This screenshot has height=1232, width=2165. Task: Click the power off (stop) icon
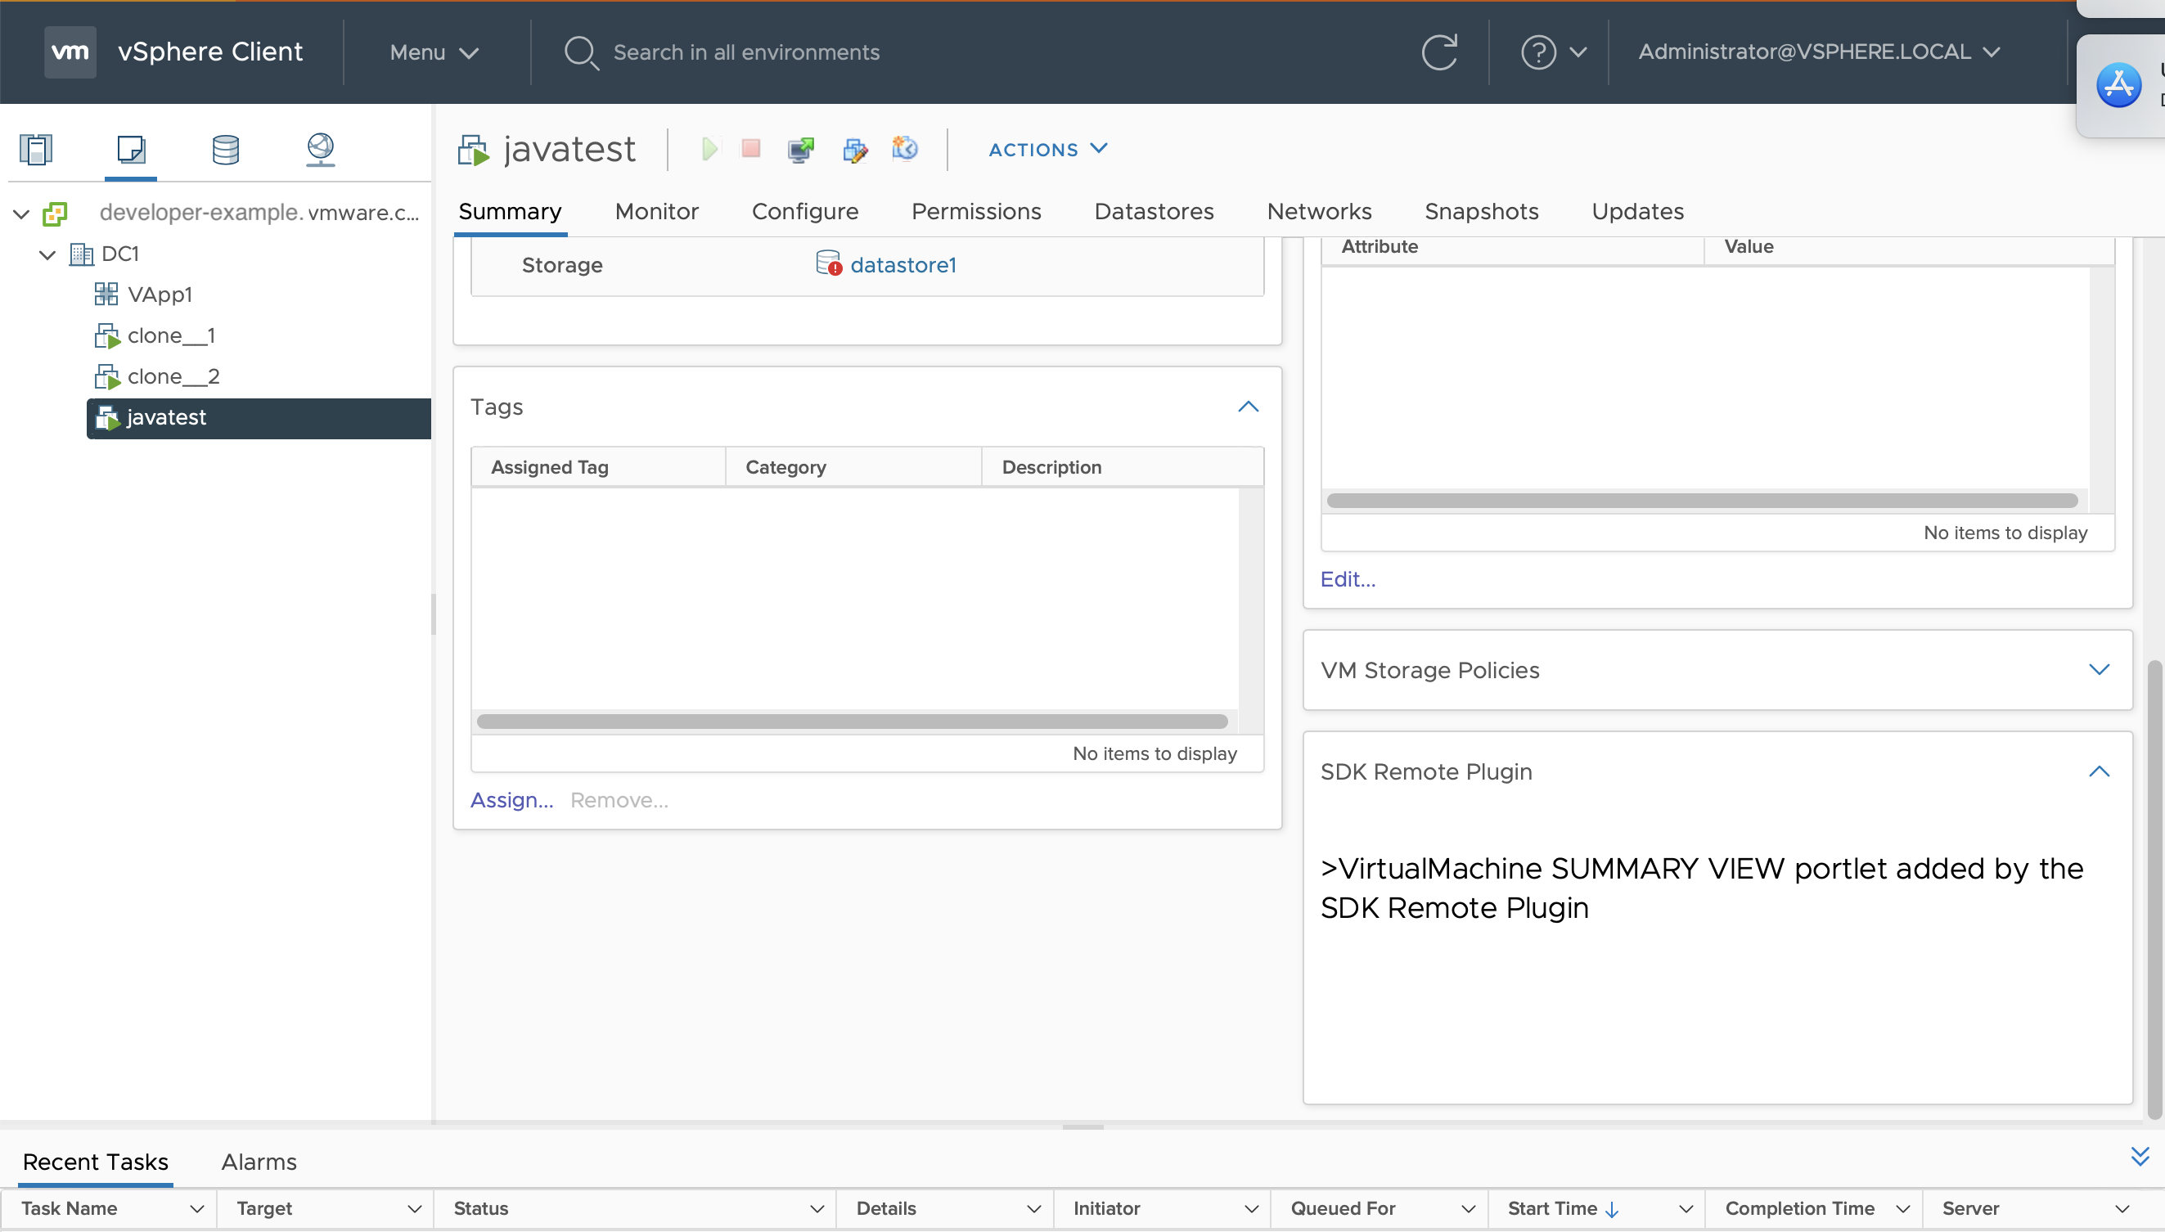tap(750, 149)
